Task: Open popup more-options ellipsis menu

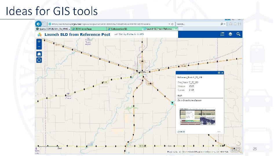Action: [x=219, y=132]
